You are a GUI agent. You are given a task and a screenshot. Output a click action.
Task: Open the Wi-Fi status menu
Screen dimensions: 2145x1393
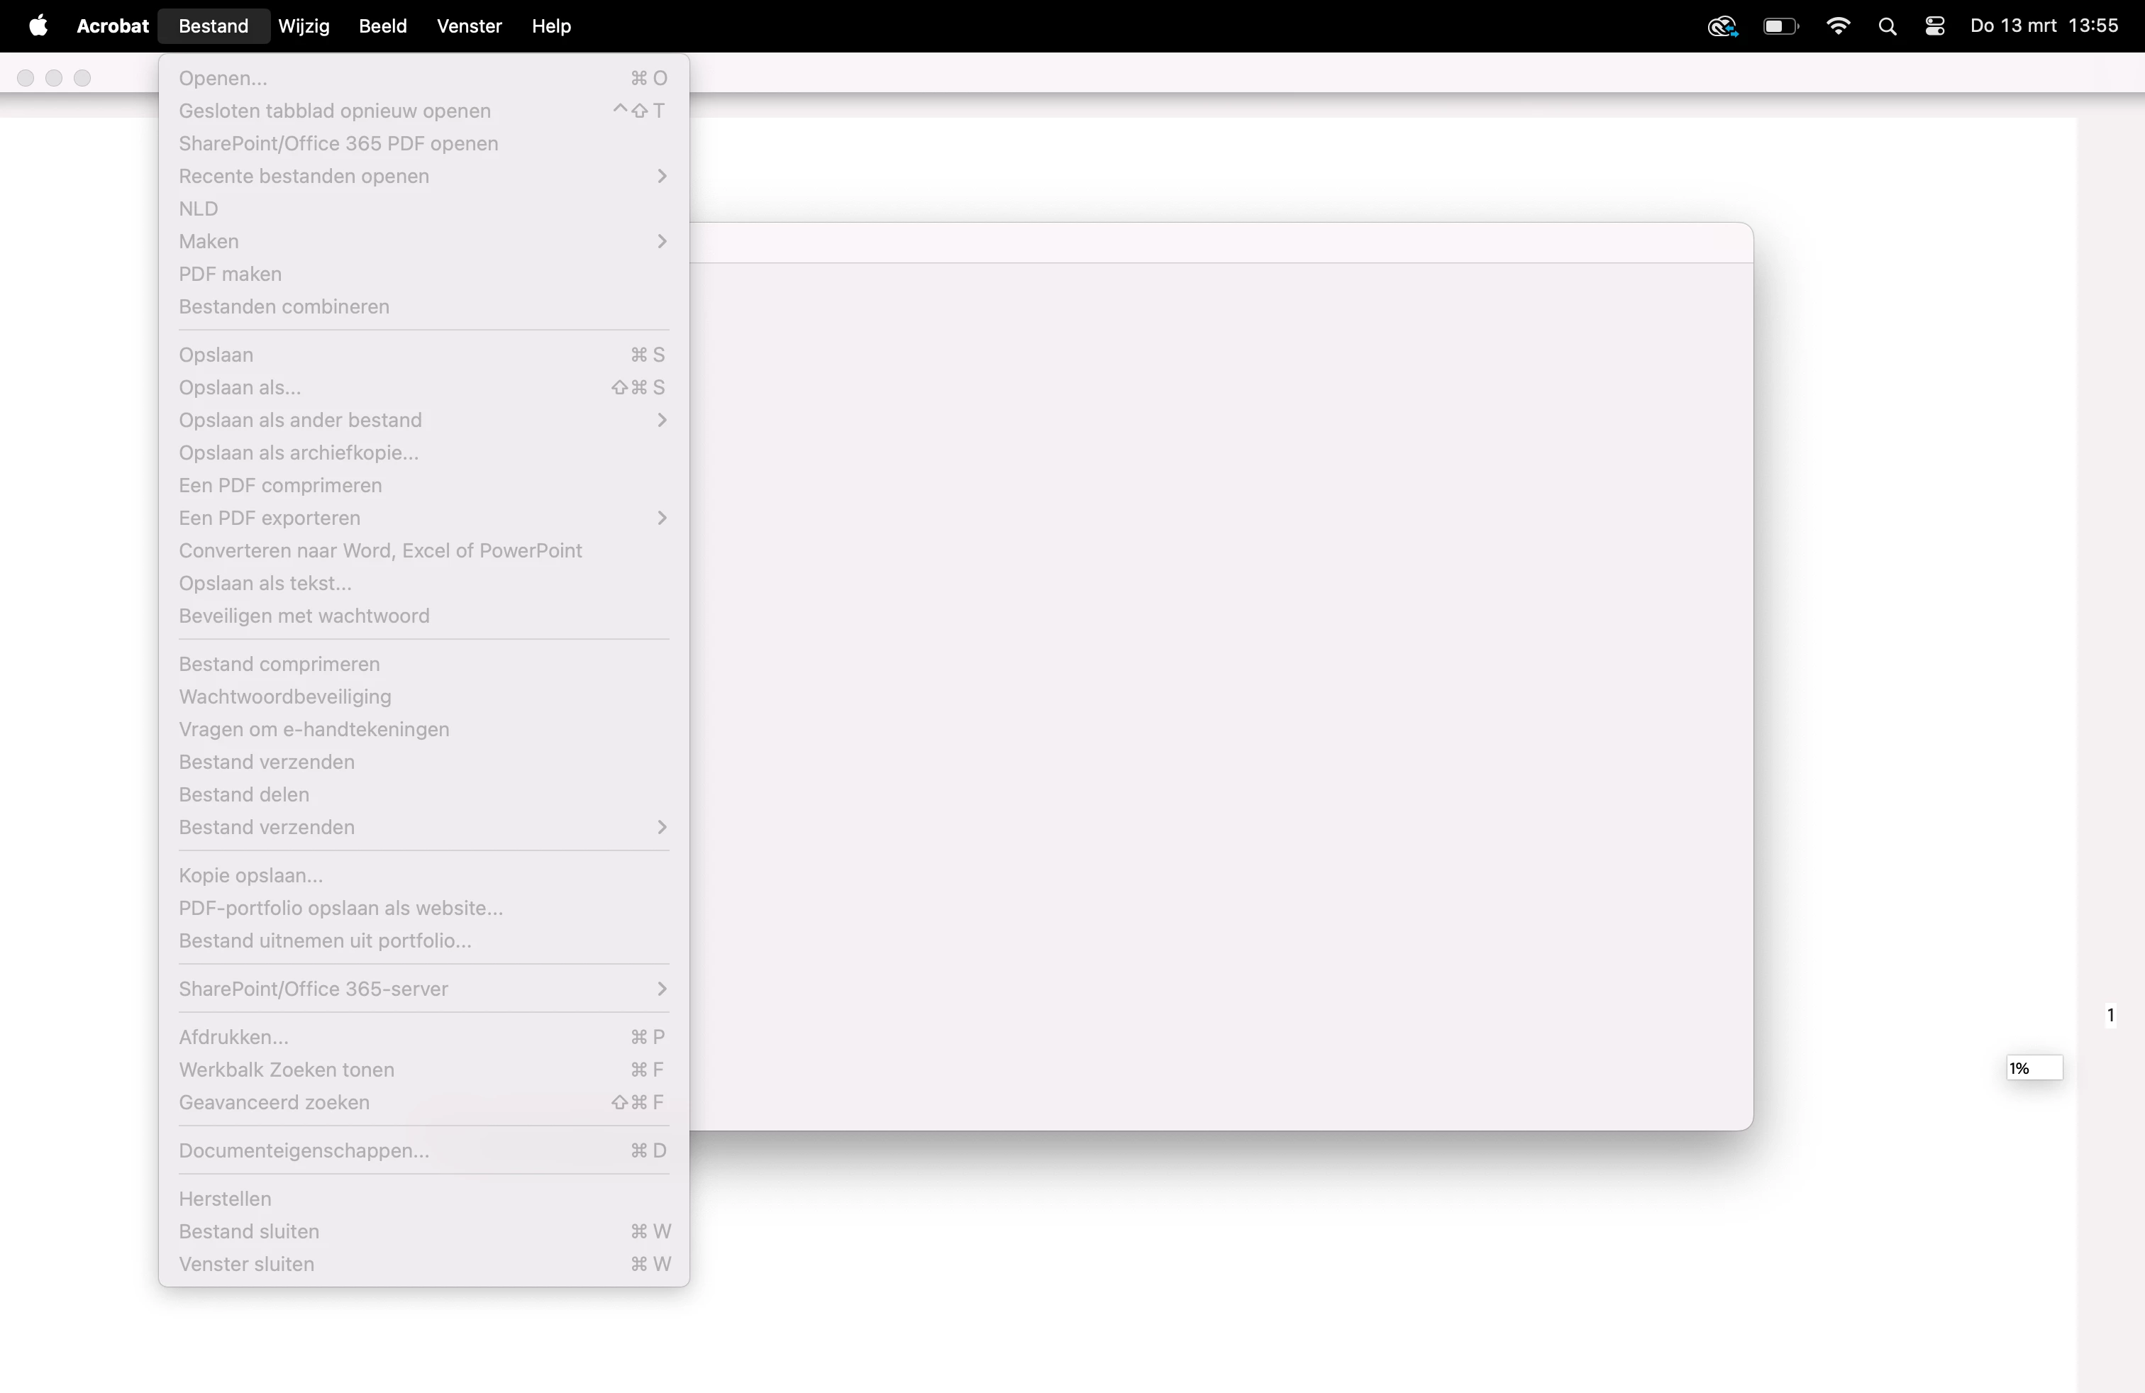[x=1838, y=26]
